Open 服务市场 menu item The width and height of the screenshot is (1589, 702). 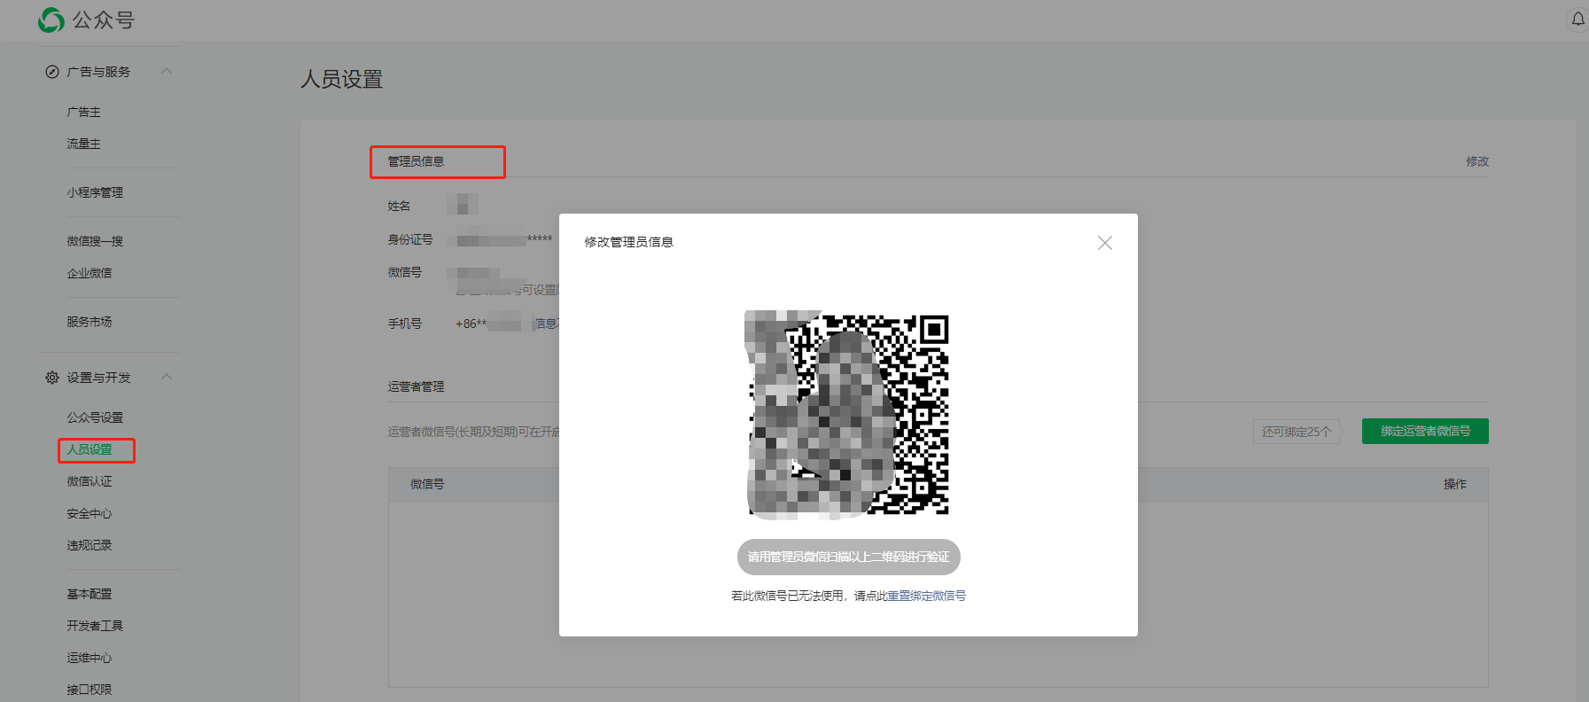(x=90, y=322)
